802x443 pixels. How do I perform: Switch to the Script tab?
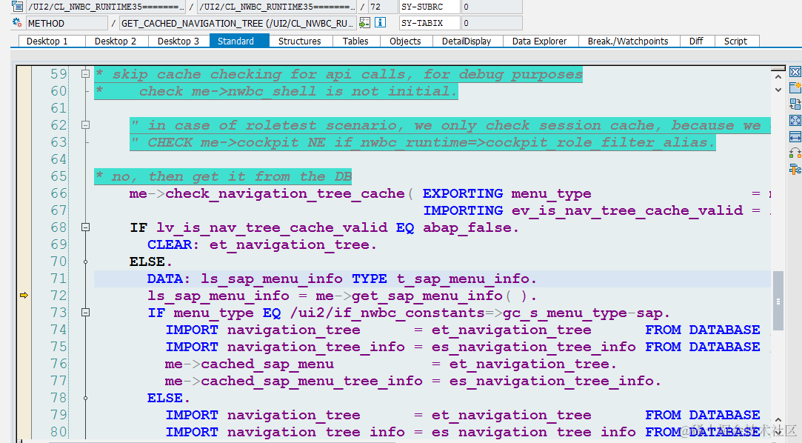coord(735,41)
